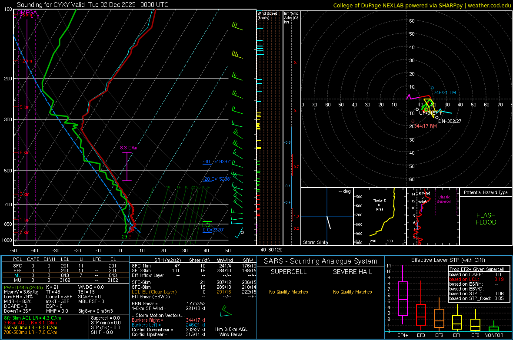Image resolution: width=513 pixels, height=340 pixels.
Task: Click the 'STP (cin) = 0.0' value
Action: (x=106, y=323)
